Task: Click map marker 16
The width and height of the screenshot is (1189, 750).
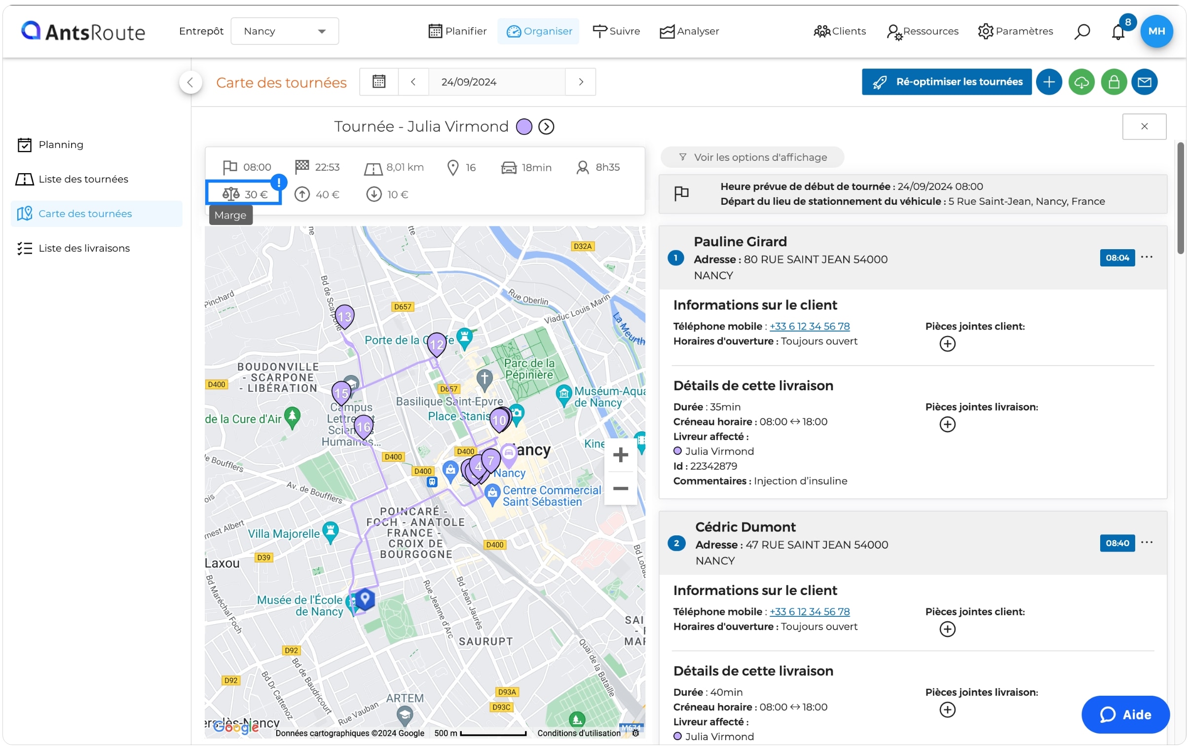Action: [x=364, y=427]
